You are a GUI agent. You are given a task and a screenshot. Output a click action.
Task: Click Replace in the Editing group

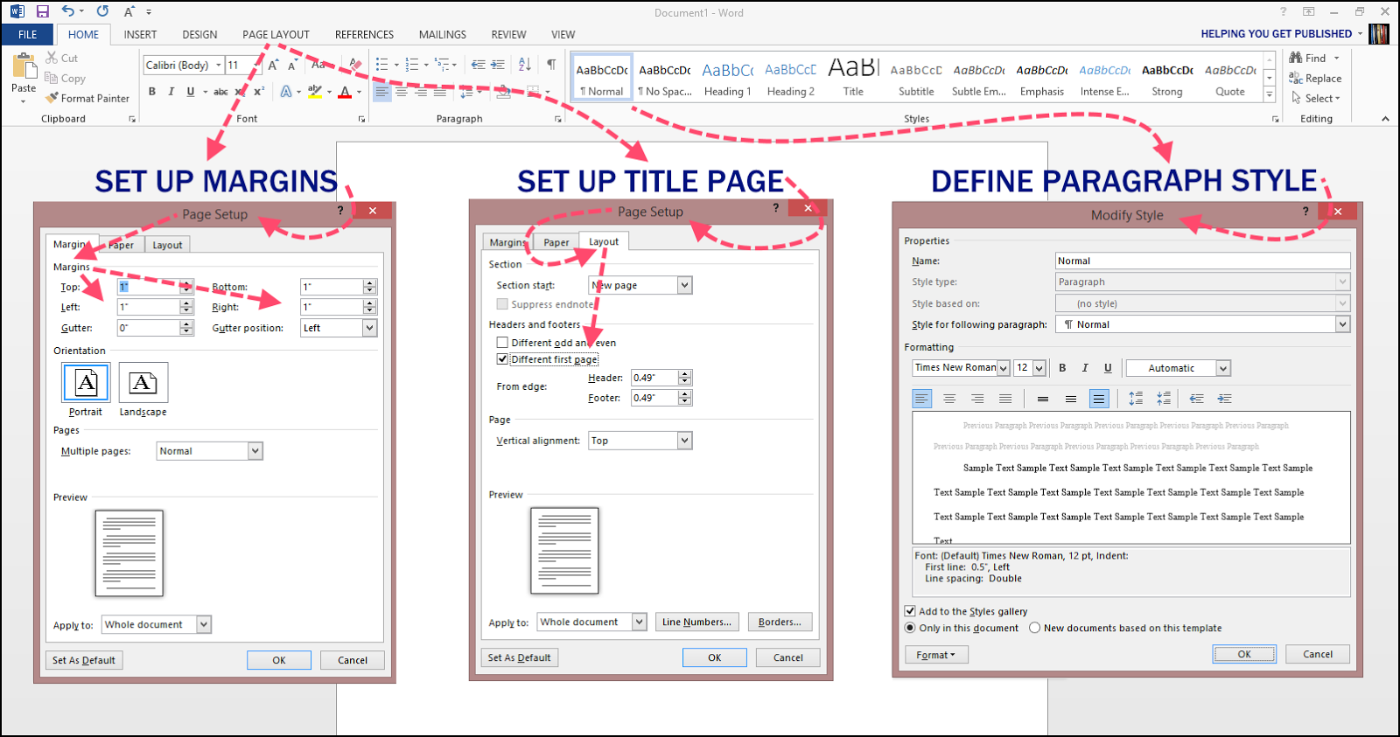[1315, 78]
